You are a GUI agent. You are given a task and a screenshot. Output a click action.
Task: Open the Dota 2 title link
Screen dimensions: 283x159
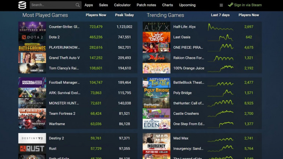click(54, 37)
